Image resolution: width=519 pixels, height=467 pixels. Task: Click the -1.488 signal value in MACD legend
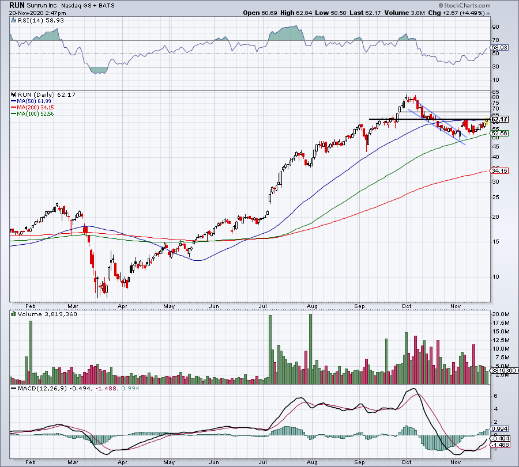pyautogui.click(x=106, y=388)
